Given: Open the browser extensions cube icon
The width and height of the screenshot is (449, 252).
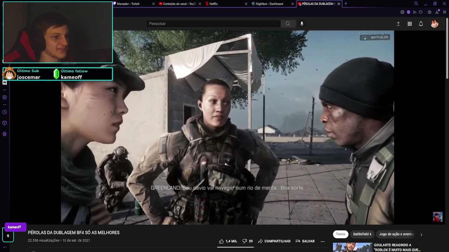Looking at the screenshot, I should click(429, 12).
